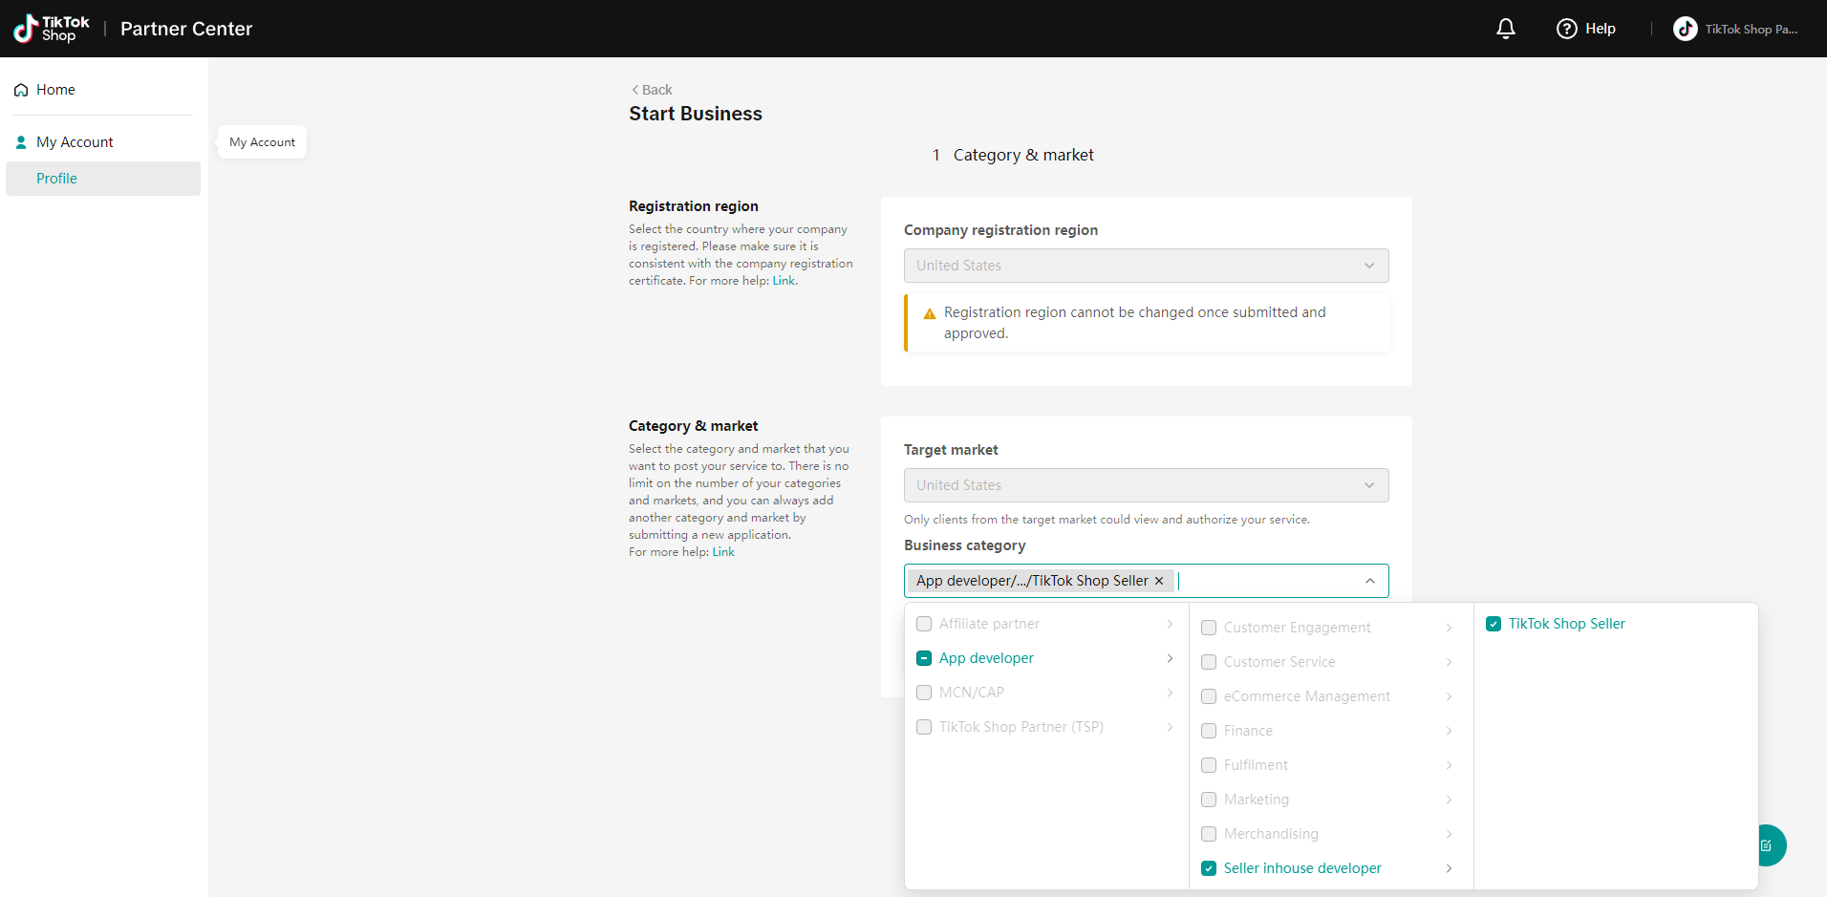1827x897 pixels.
Task: Remove the App developer/TikTok Shop Seller tag
Action: (1159, 581)
